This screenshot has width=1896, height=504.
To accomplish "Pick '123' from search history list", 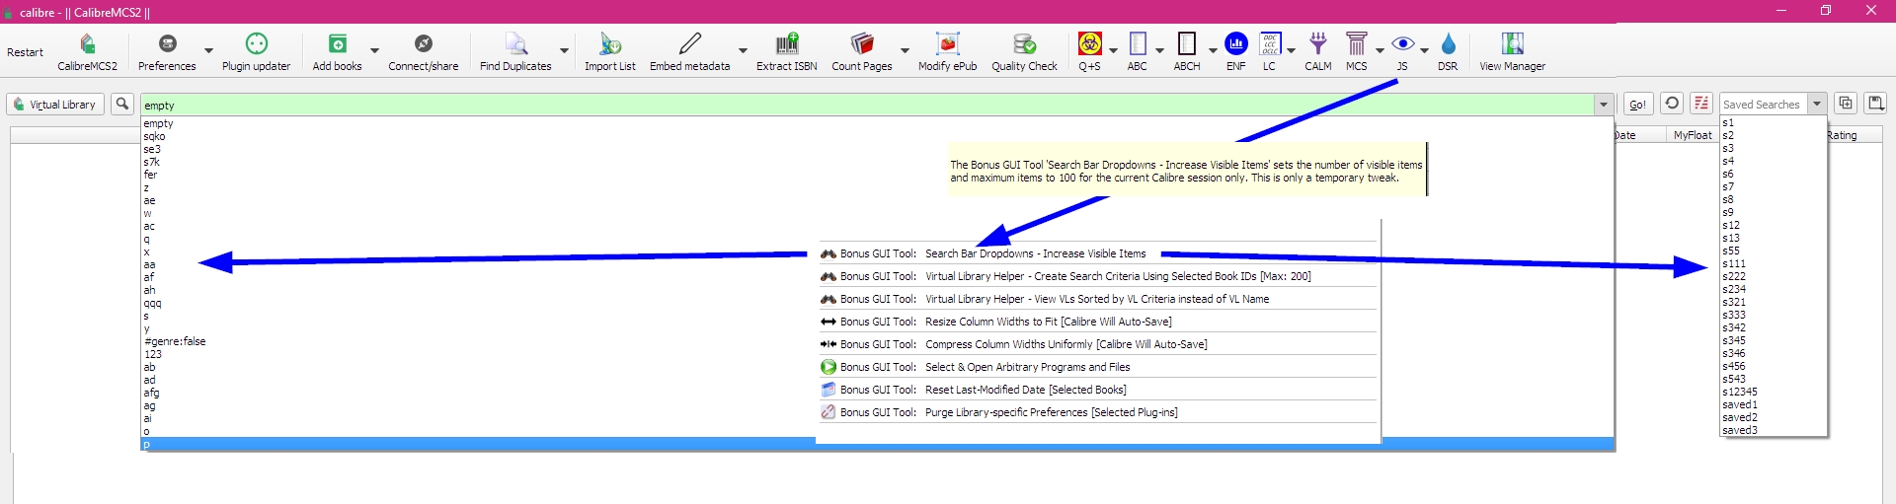I will [877, 354].
